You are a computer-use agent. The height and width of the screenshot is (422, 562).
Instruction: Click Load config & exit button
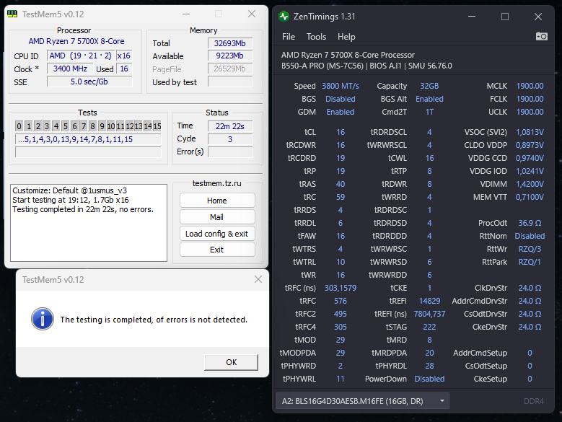pyautogui.click(x=217, y=234)
